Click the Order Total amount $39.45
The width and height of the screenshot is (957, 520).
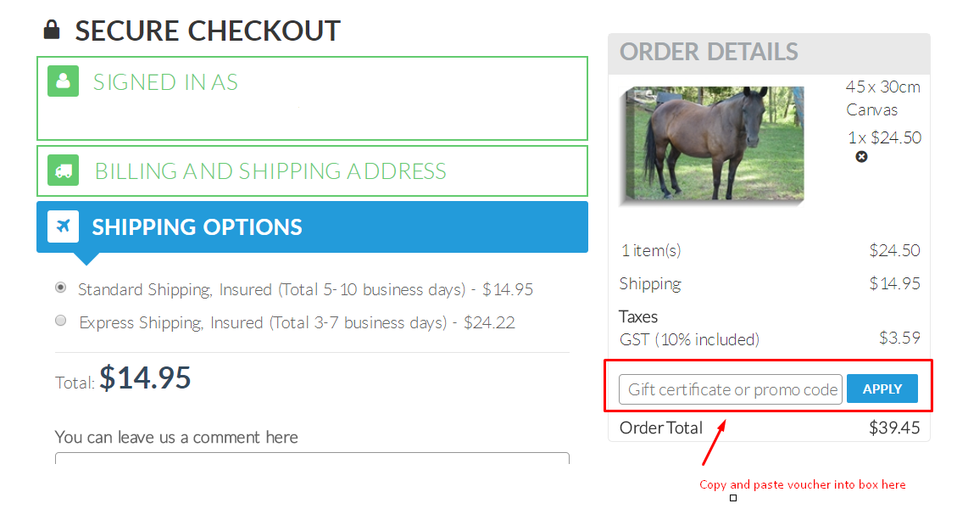[894, 428]
